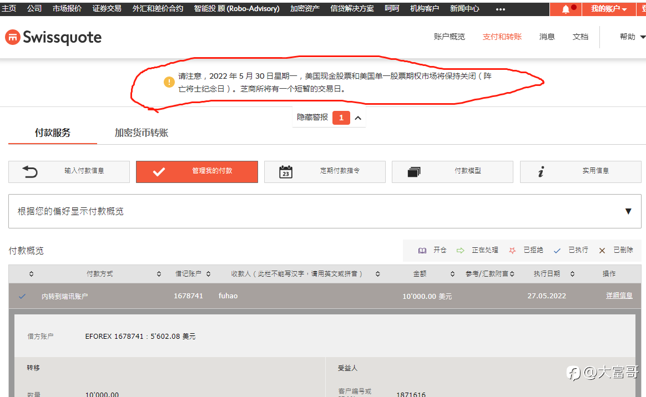Open the 加密资产 menu item
The image size is (646, 397).
(305, 8)
